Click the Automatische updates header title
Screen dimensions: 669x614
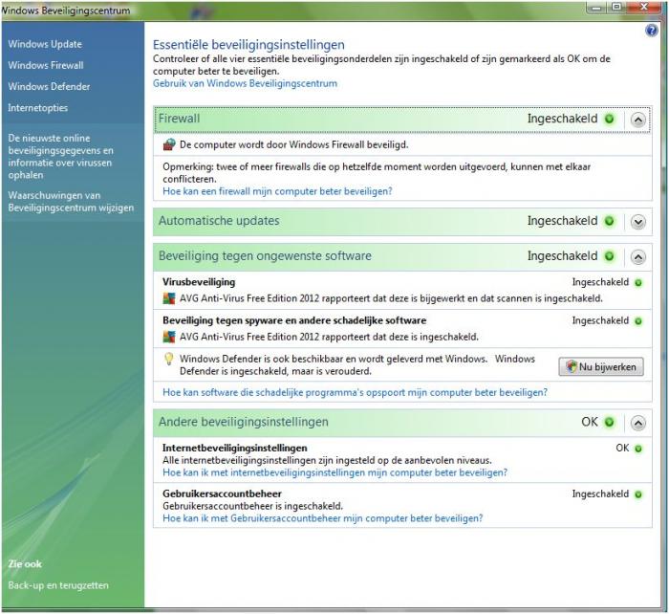point(219,221)
